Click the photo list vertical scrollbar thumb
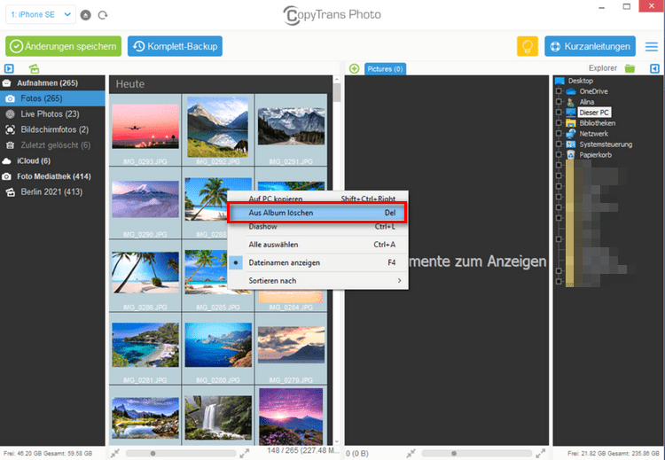Viewport: 665px width, 460px height. coord(337,92)
